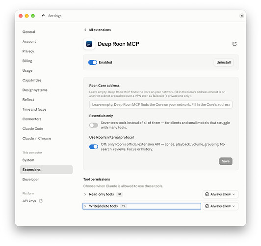Screen dimensions: 261x246
Task: Click the Uninstall button
Action: point(223,62)
